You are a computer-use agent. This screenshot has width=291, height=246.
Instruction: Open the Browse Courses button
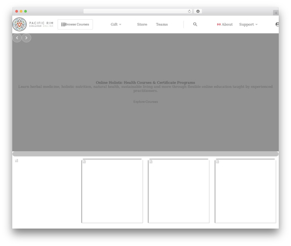pyautogui.click(x=75, y=24)
